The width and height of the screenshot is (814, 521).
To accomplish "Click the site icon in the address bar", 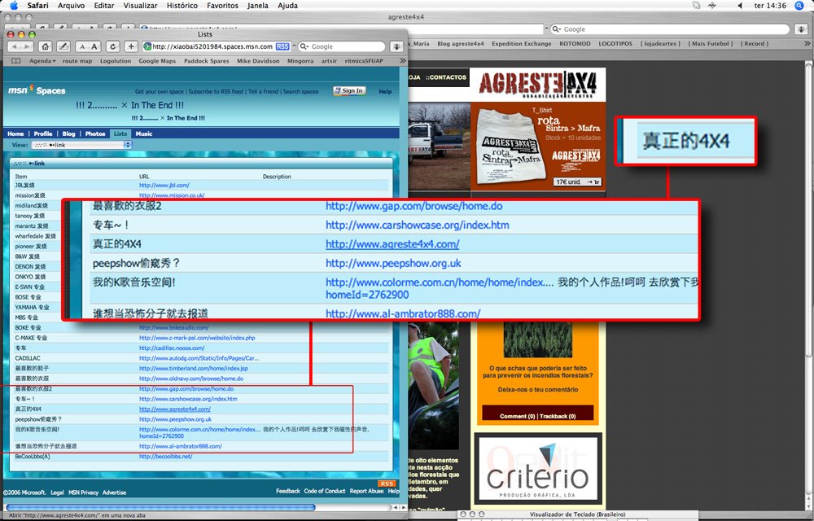I will click(147, 46).
